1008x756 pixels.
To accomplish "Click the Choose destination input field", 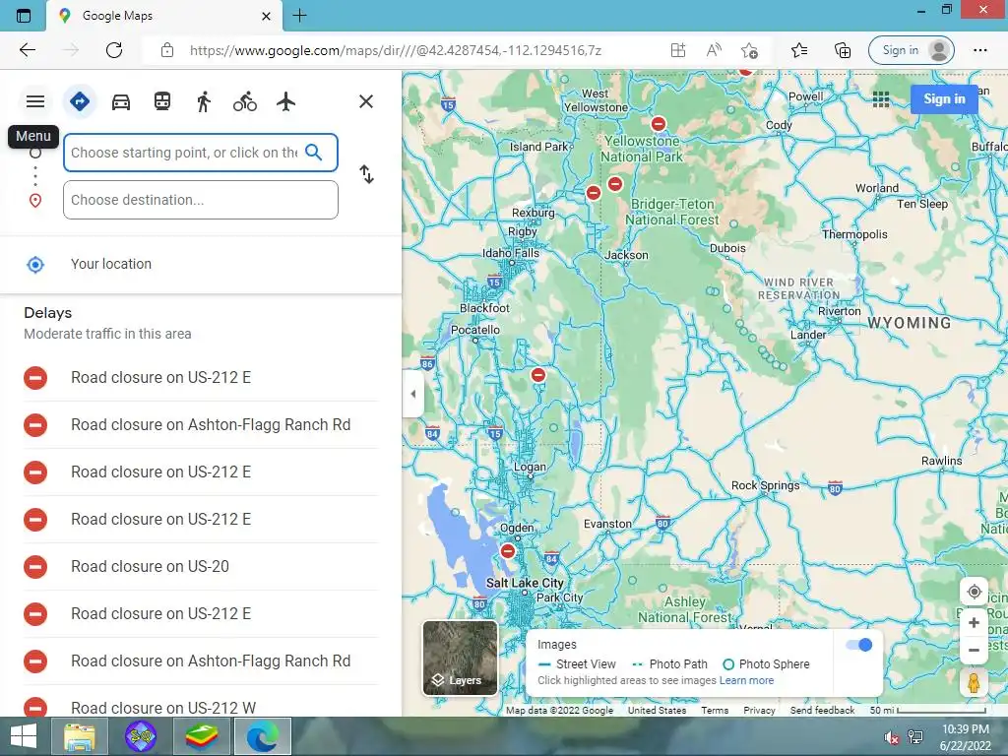I will point(201,200).
